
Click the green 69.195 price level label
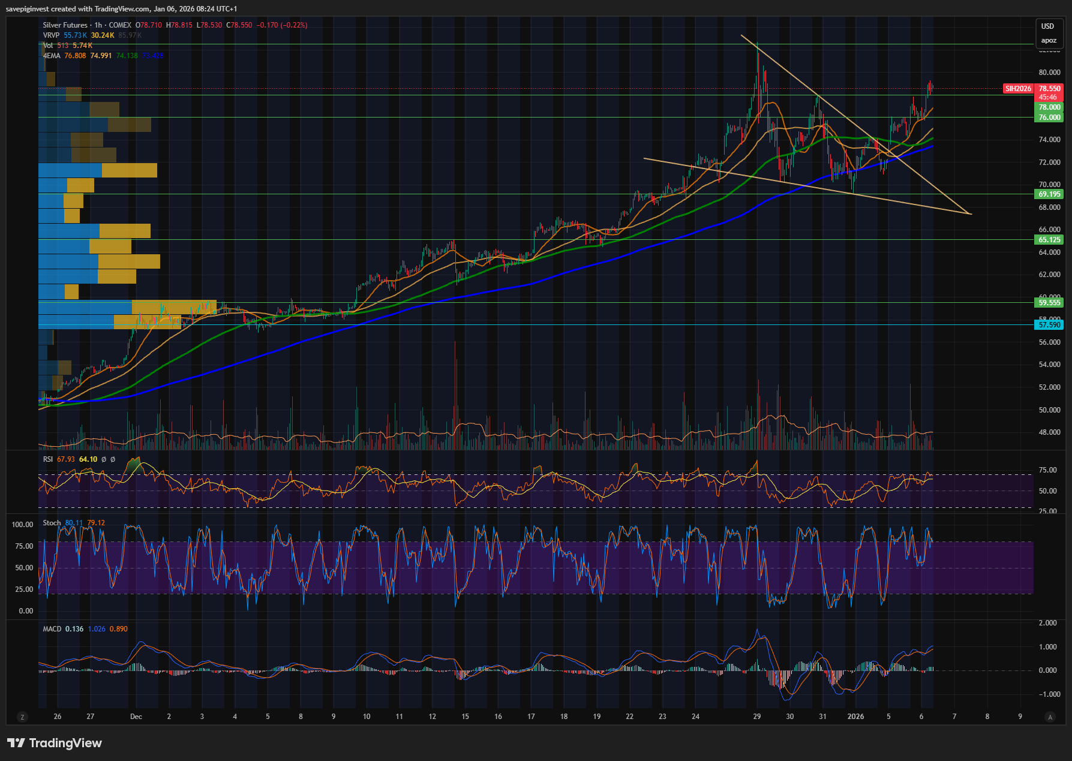1049,194
